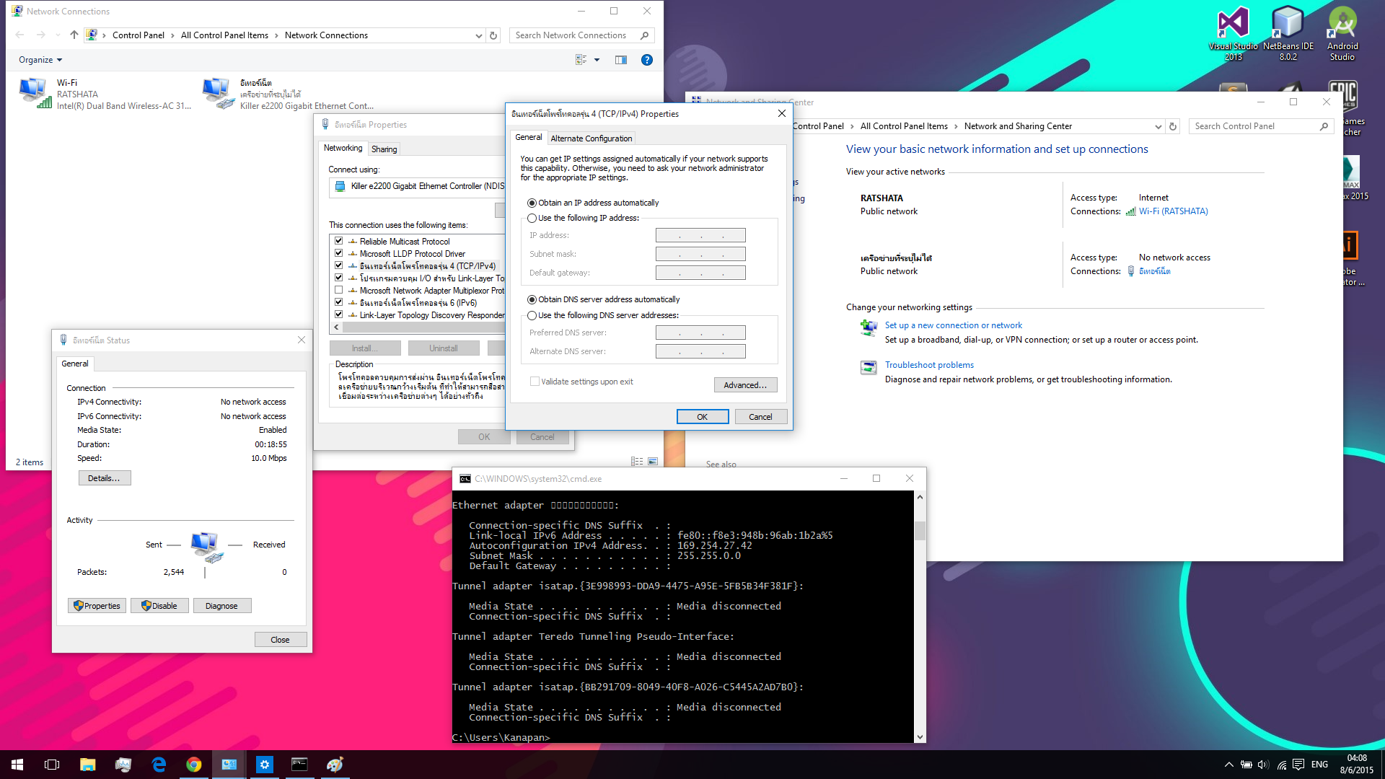Switch to the Alternate Configuration tab
1385x779 pixels.
tap(591, 138)
